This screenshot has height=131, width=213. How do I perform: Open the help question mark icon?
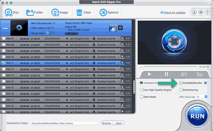point(207,12)
